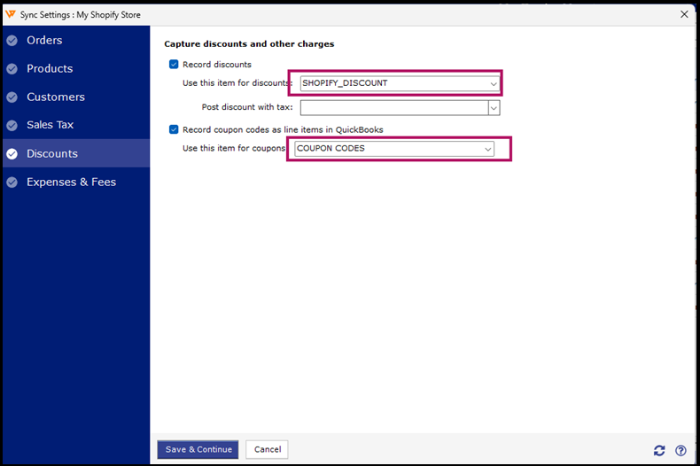Click the Products checkmark status icon

click(12, 69)
